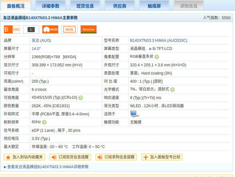The image size is (235, 177).
Task: Click the 友达 (AUO) brand link
Action: click(x=41, y=41)
